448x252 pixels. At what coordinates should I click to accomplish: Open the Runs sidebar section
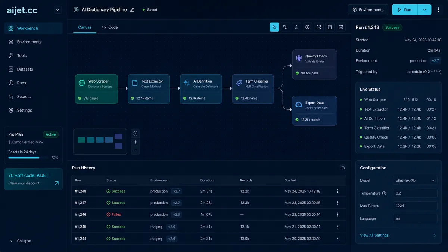click(34, 83)
